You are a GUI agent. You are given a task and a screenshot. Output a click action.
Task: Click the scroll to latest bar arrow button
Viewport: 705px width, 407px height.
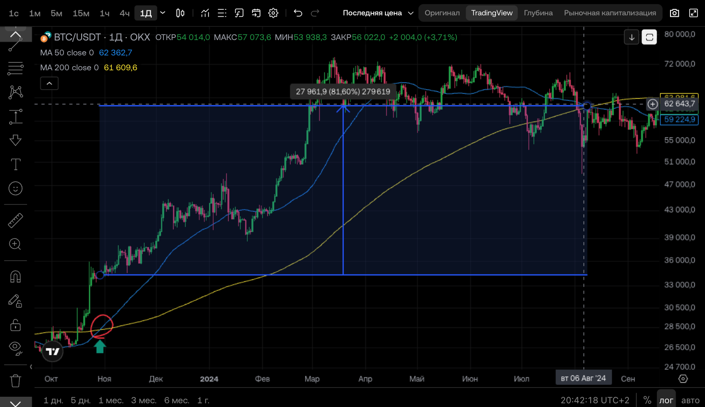click(632, 37)
